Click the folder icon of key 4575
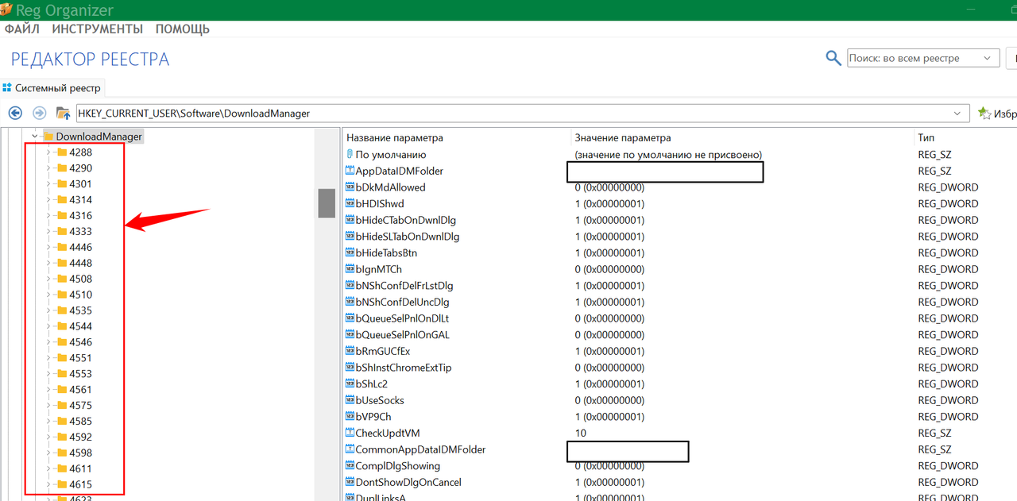 click(x=62, y=405)
